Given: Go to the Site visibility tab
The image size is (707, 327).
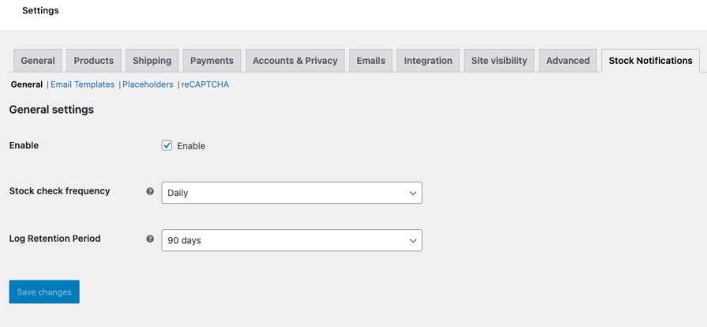Looking at the screenshot, I should [x=499, y=61].
